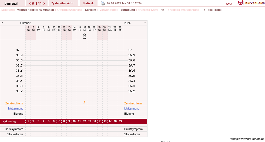Click 'vaginal / digital / 5 Minuten' setting

click(x=35, y=10)
